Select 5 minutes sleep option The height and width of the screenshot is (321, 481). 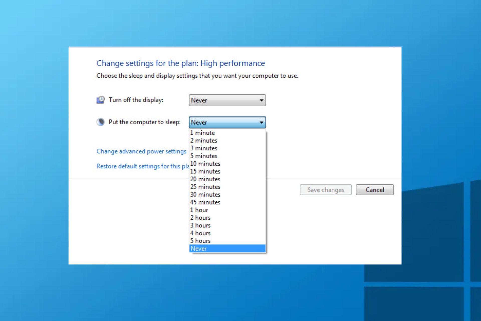click(x=227, y=156)
